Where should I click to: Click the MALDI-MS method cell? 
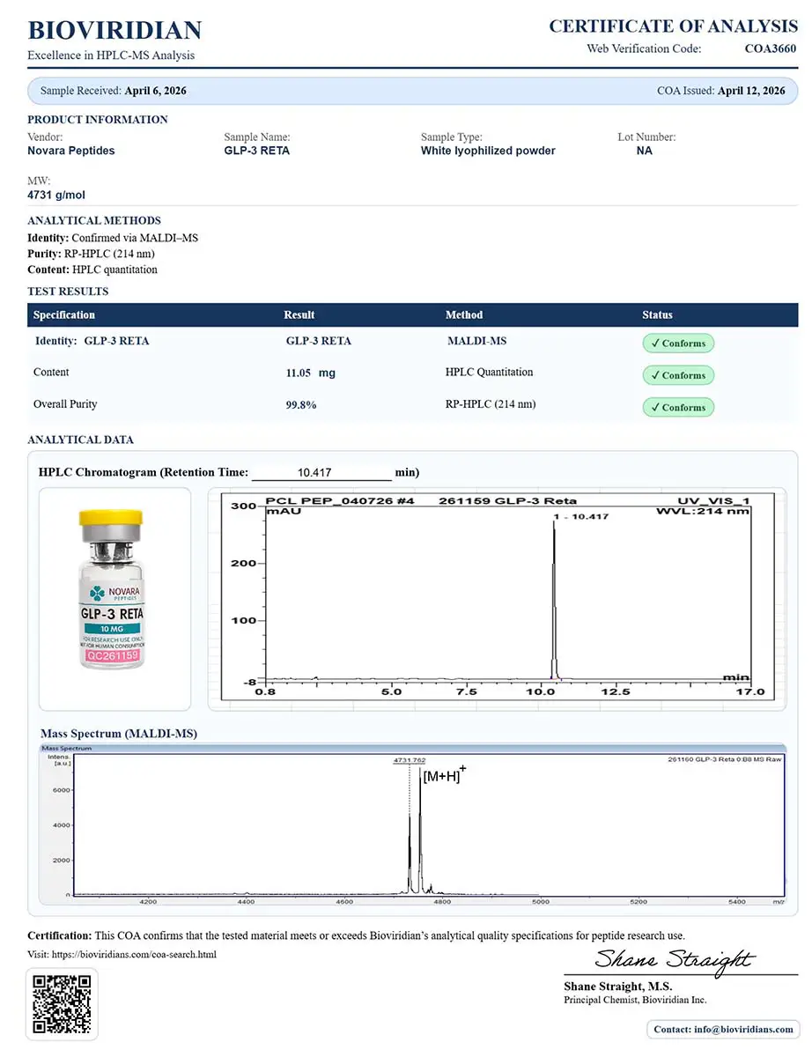click(x=477, y=341)
